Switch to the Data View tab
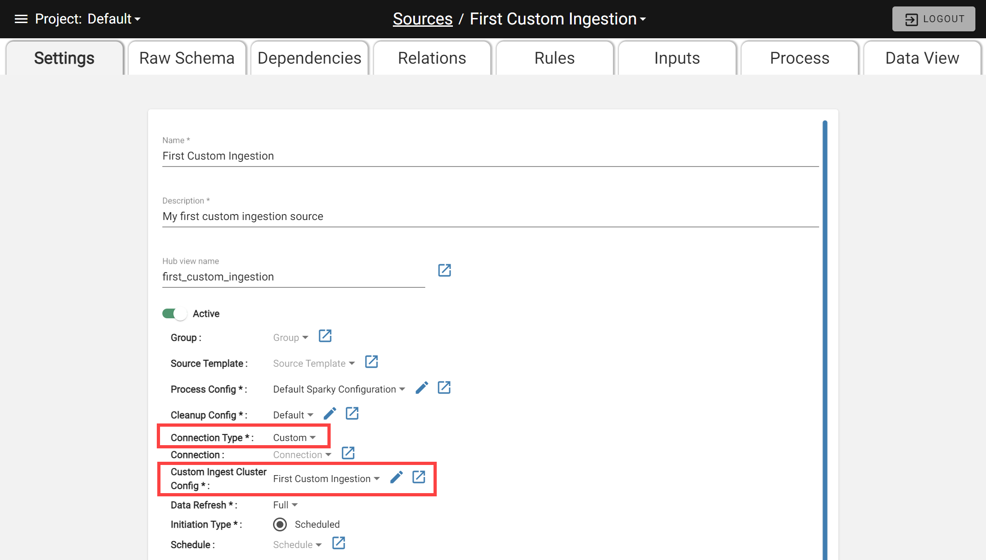 point(922,58)
